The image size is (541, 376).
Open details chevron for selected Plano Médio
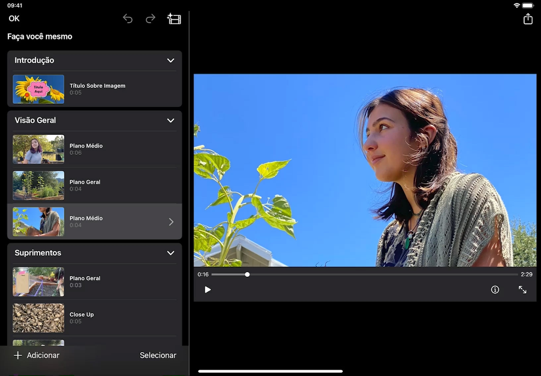tap(171, 222)
